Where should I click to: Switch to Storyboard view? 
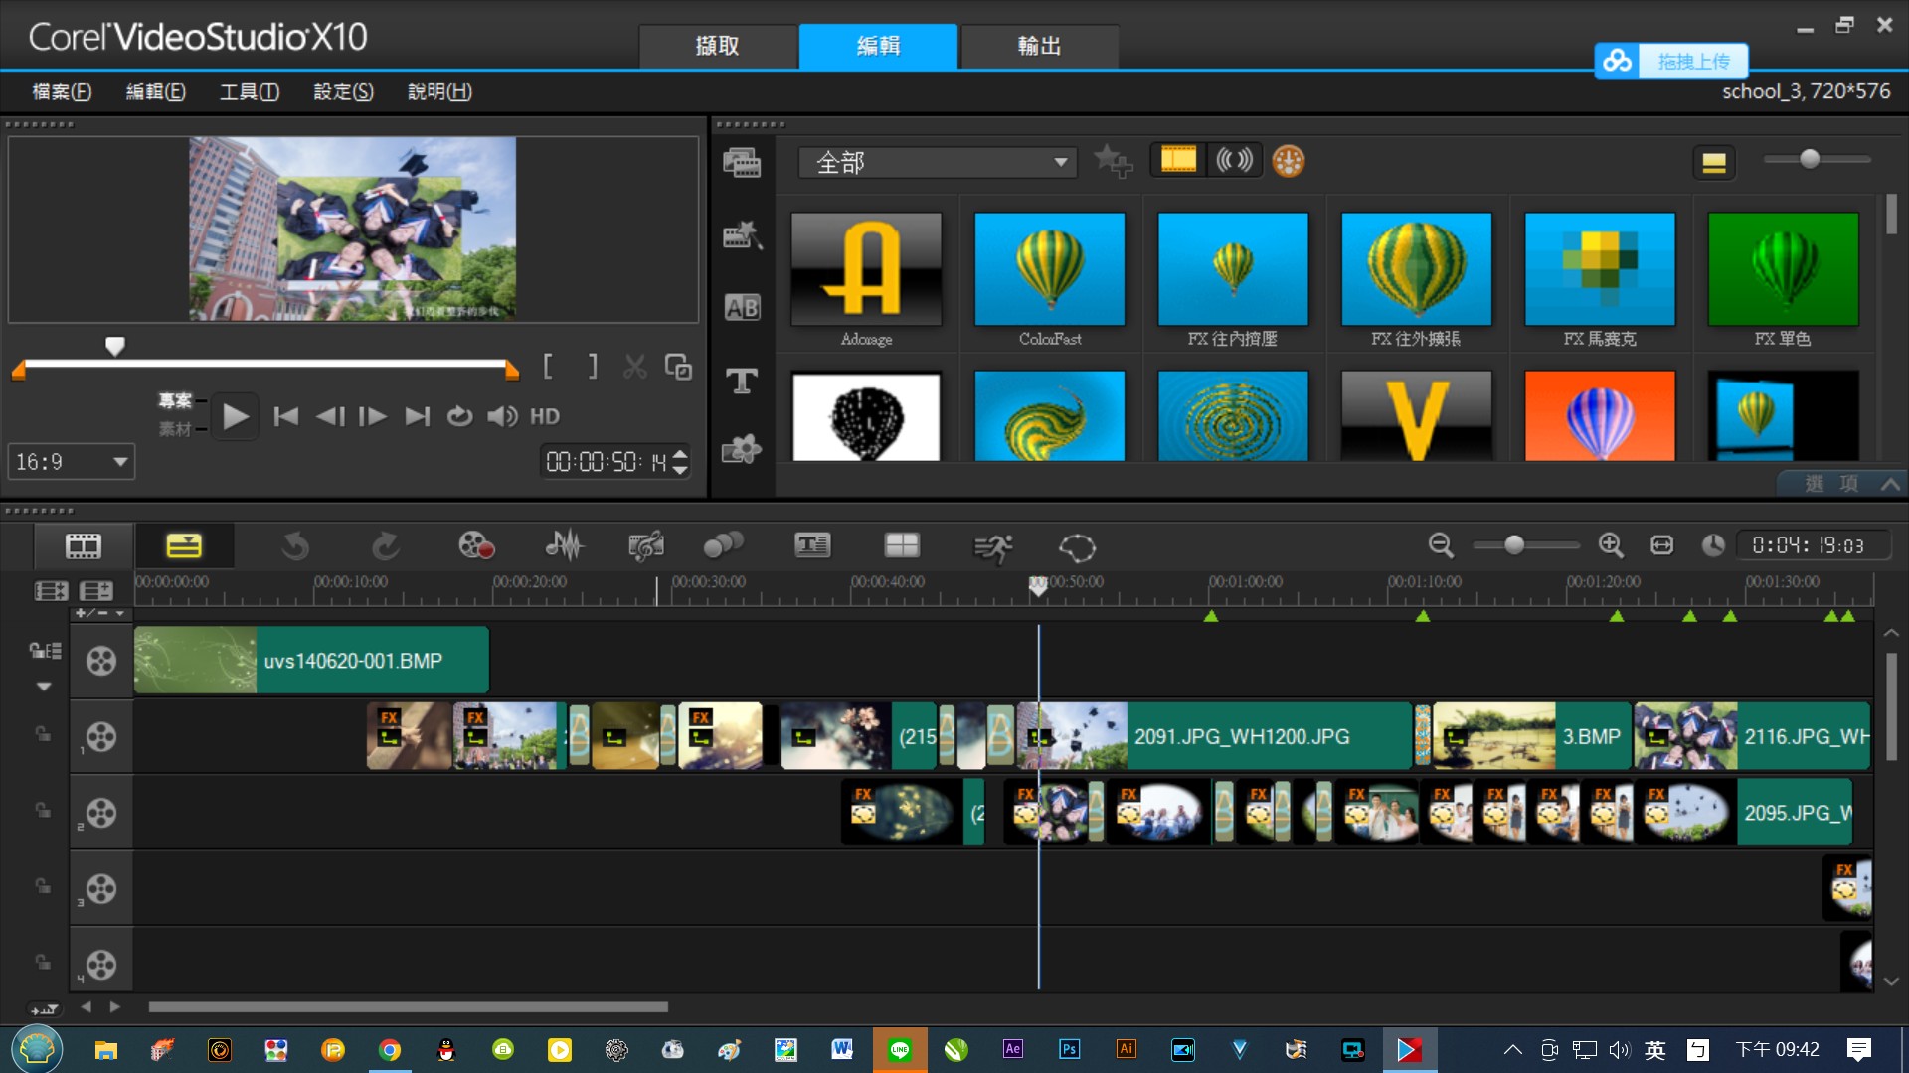(84, 545)
